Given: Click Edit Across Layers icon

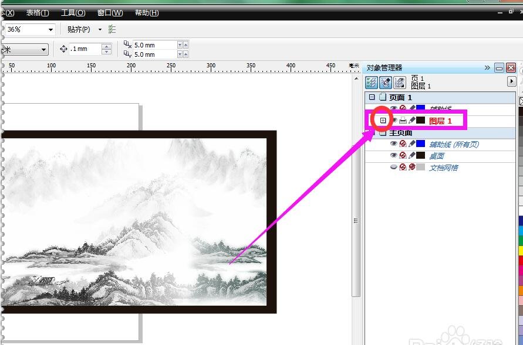Looking at the screenshot, I should point(386,82).
